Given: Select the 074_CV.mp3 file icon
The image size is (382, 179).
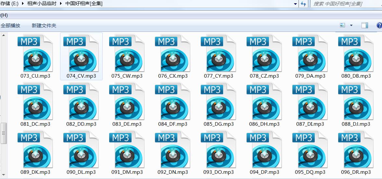Looking at the screenshot, I should [x=81, y=53].
